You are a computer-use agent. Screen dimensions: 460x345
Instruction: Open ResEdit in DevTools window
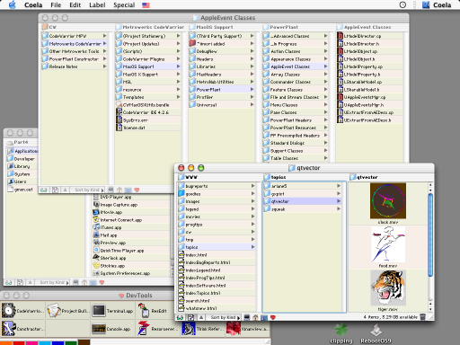[x=144, y=311]
